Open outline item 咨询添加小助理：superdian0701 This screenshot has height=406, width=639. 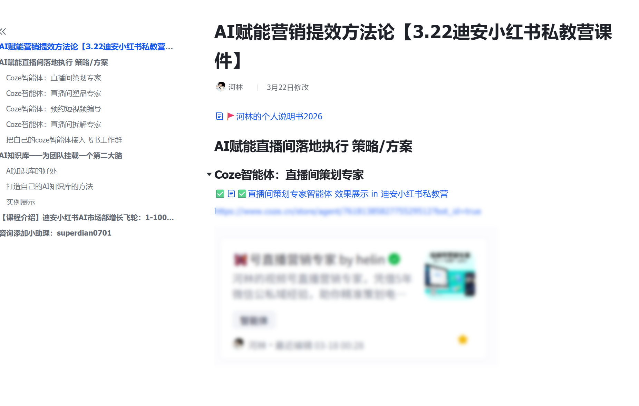56,233
